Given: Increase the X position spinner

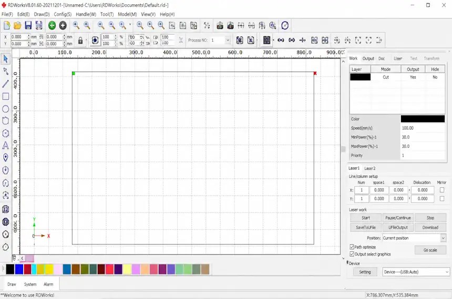Looking at the screenshot, I should [29, 35].
